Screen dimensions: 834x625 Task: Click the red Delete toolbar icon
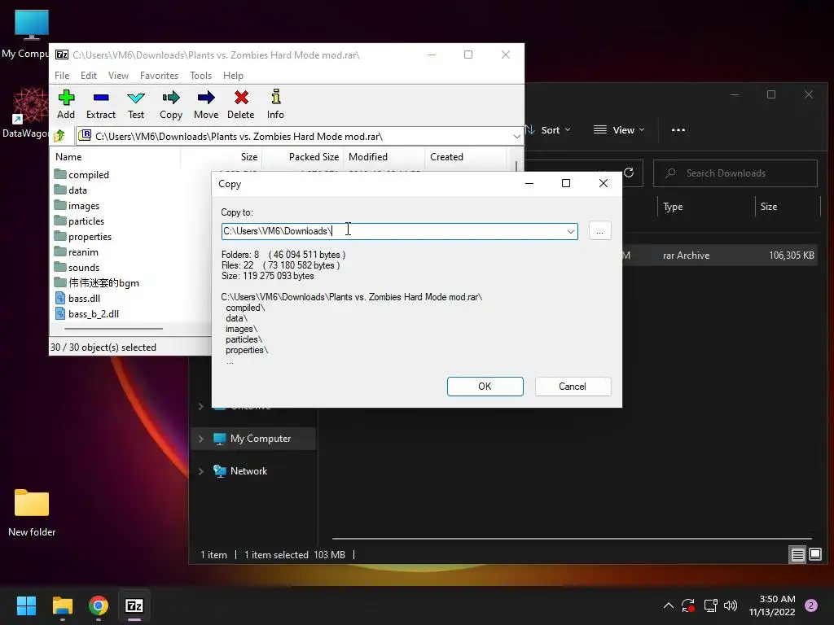click(x=241, y=104)
